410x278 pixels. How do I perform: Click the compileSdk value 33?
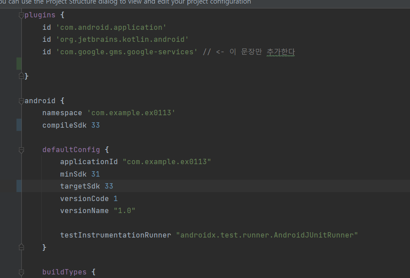[95, 125]
